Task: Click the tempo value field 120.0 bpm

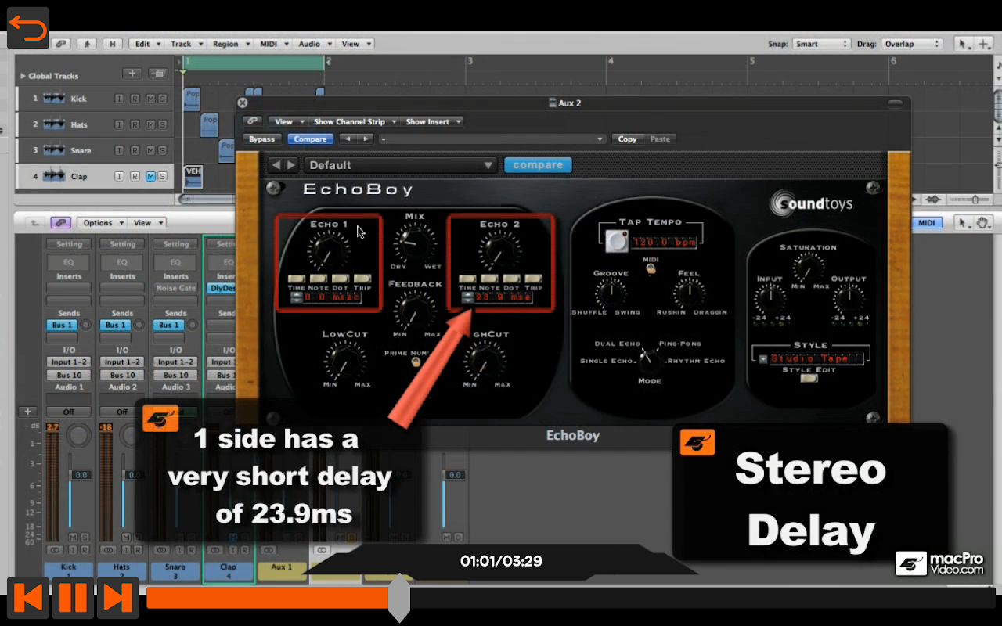Action: click(x=665, y=243)
